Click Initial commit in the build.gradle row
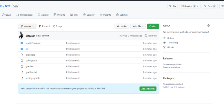 coord(73,61)
